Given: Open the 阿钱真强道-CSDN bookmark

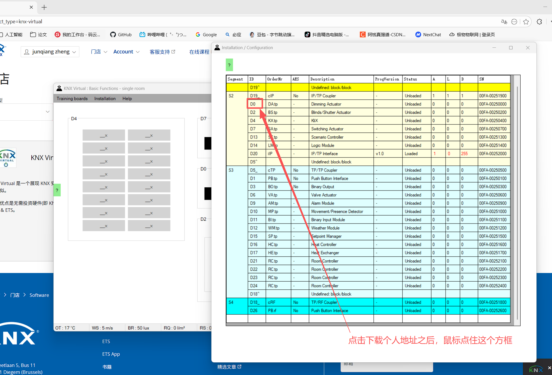Looking at the screenshot, I should pyautogui.click(x=383, y=34).
